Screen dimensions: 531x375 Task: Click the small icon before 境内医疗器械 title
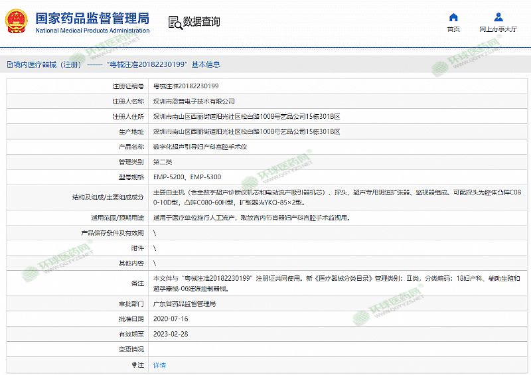[9, 65]
